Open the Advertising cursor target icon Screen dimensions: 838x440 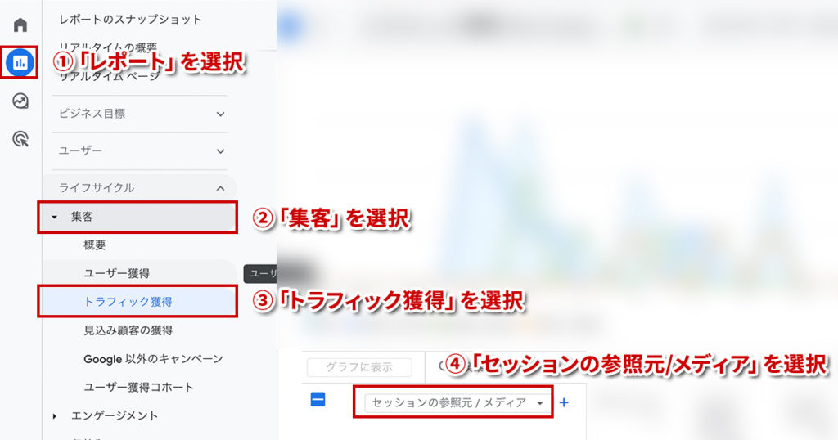tap(20, 139)
